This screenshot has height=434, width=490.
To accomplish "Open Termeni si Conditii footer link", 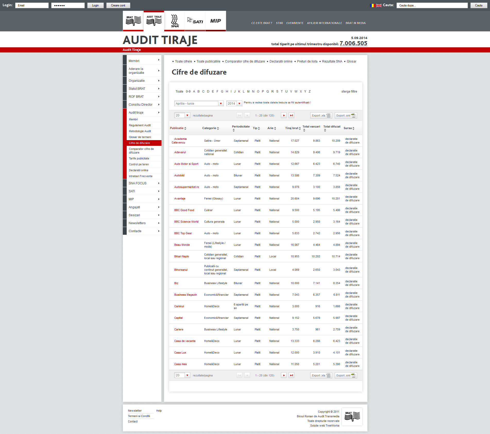I will (139, 416).
